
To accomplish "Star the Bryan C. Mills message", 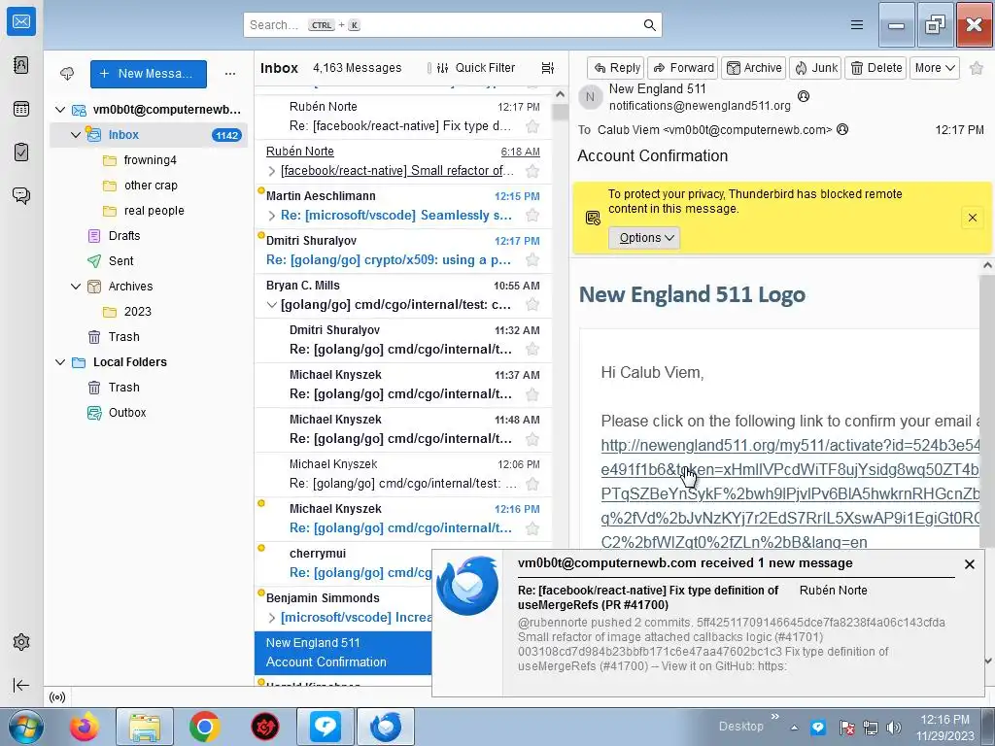I will [532, 304].
